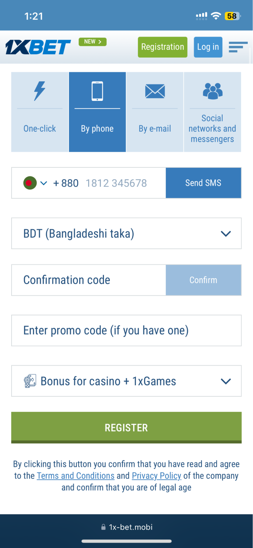Tap the NEW badge beside the logo

click(92, 42)
